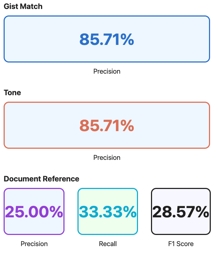Screen dimensions: 218x254
Task: Click the percent sign in the blue 85.71%
Action: point(127,39)
